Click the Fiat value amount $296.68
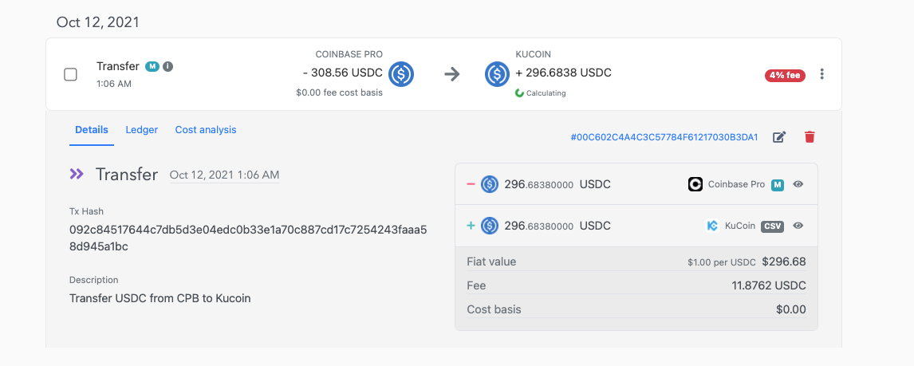 point(784,262)
